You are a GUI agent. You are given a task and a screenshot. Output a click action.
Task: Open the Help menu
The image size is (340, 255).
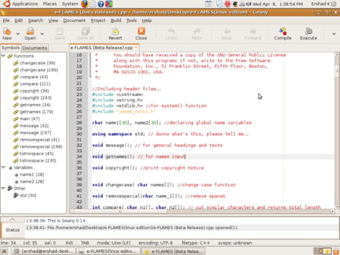147,20
